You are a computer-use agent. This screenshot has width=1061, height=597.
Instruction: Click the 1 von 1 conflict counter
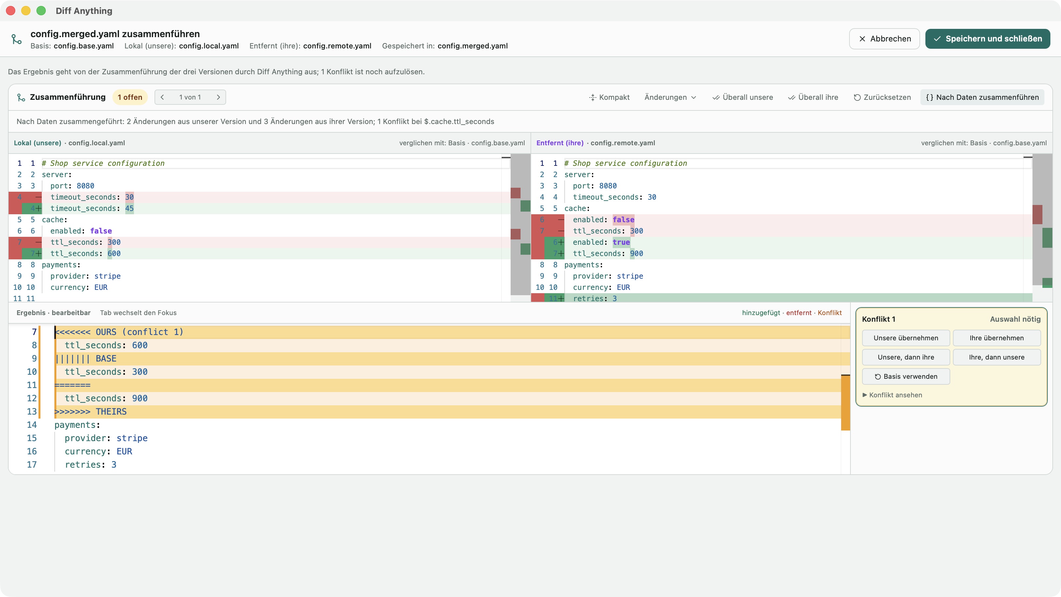(x=190, y=97)
